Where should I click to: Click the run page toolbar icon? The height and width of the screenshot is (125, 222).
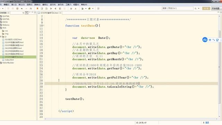point(83,8)
